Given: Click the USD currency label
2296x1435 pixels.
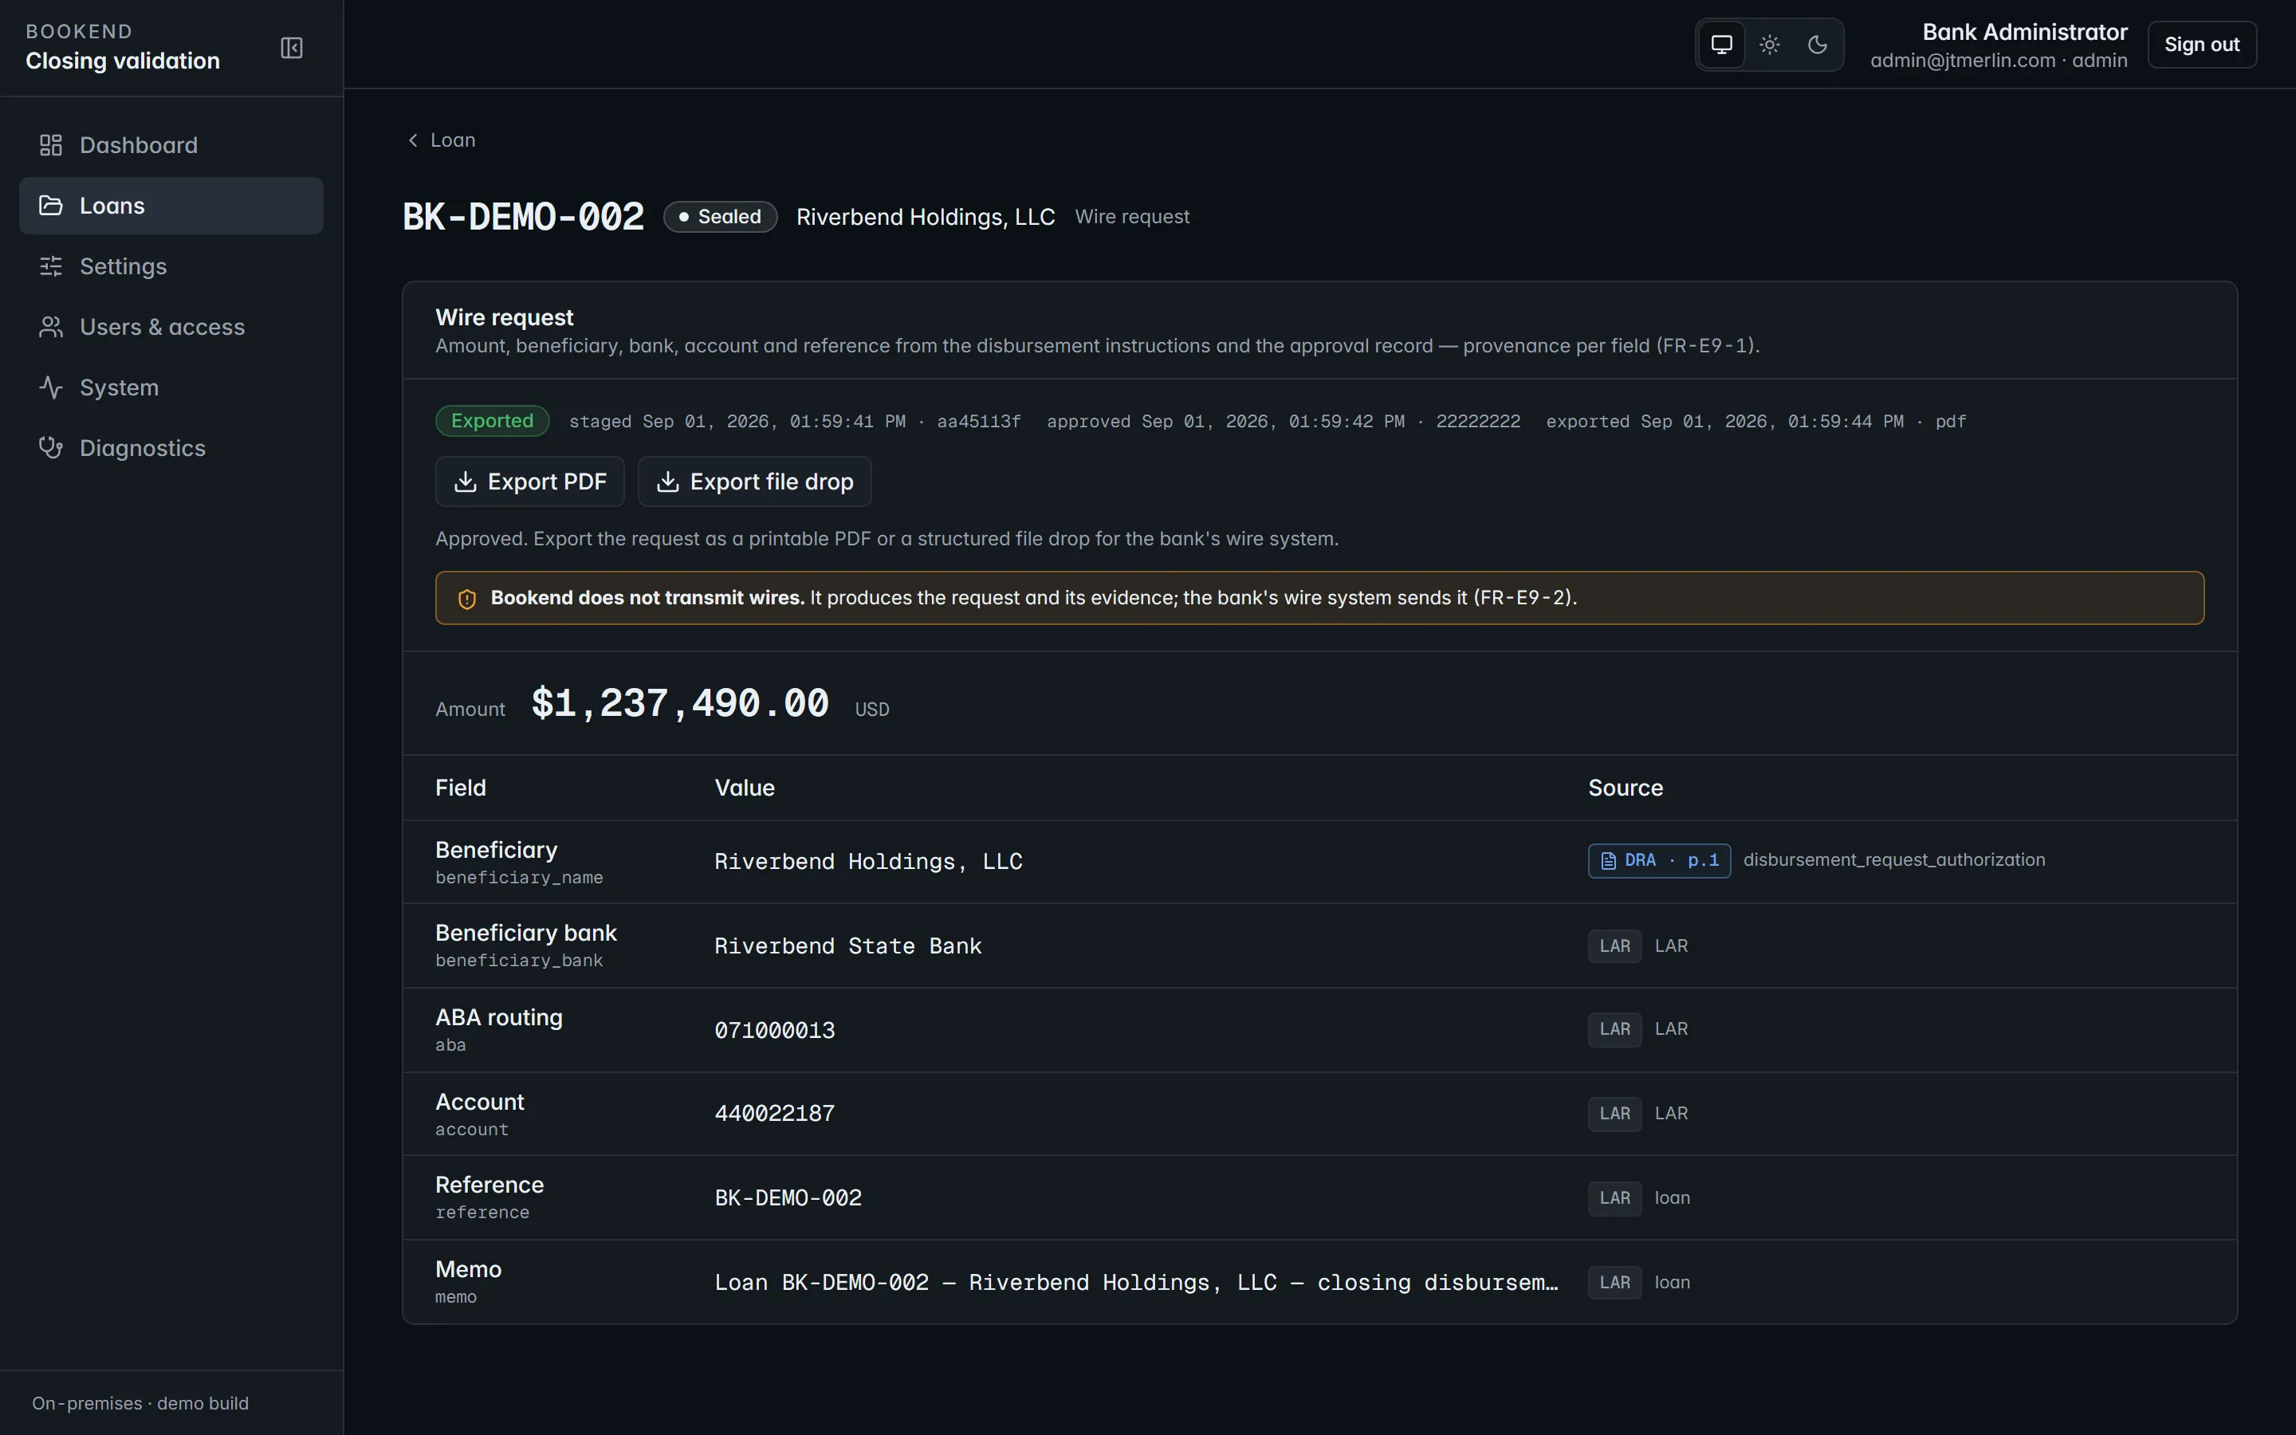Looking at the screenshot, I should click(x=872, y=710).
